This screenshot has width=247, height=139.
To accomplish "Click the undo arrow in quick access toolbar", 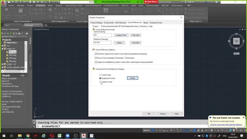I will tap(38, 2).
